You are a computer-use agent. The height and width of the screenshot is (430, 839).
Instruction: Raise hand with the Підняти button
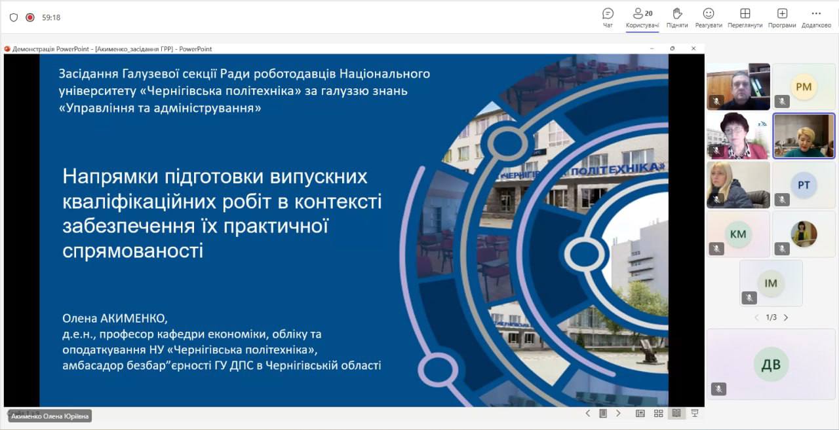tap(677, 18)
